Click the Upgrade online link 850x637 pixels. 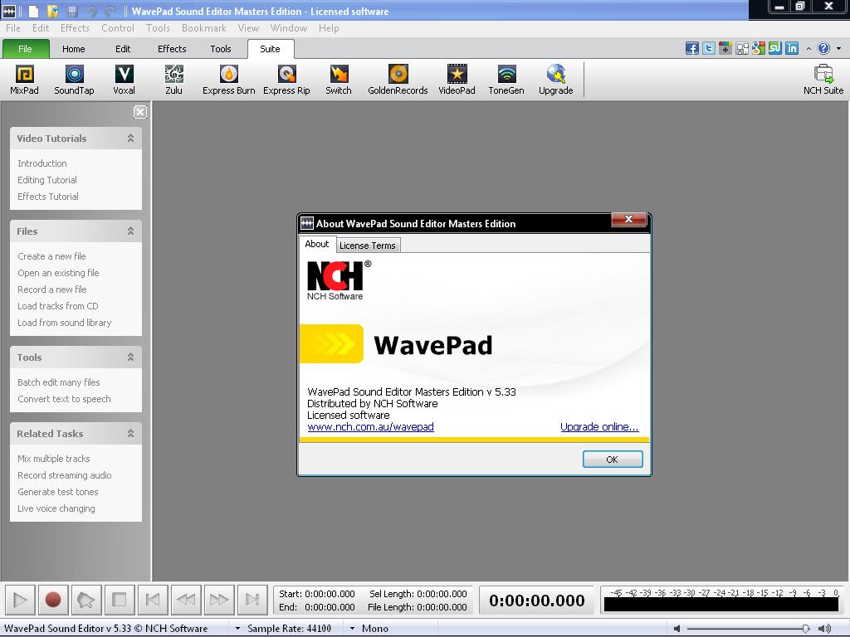(x=599, y=427)
